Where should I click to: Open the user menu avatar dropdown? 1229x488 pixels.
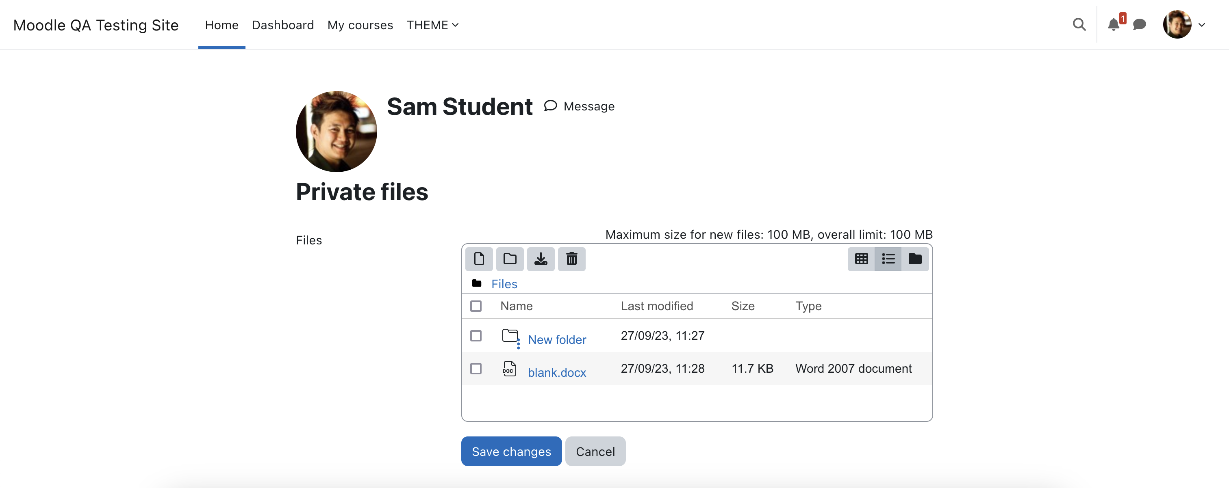click(x=1183, y=24)
